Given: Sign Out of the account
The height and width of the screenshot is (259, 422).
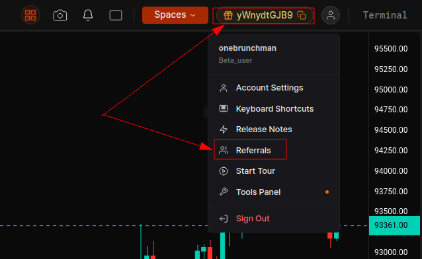Looking at the screenshot, I should (274, 219).
